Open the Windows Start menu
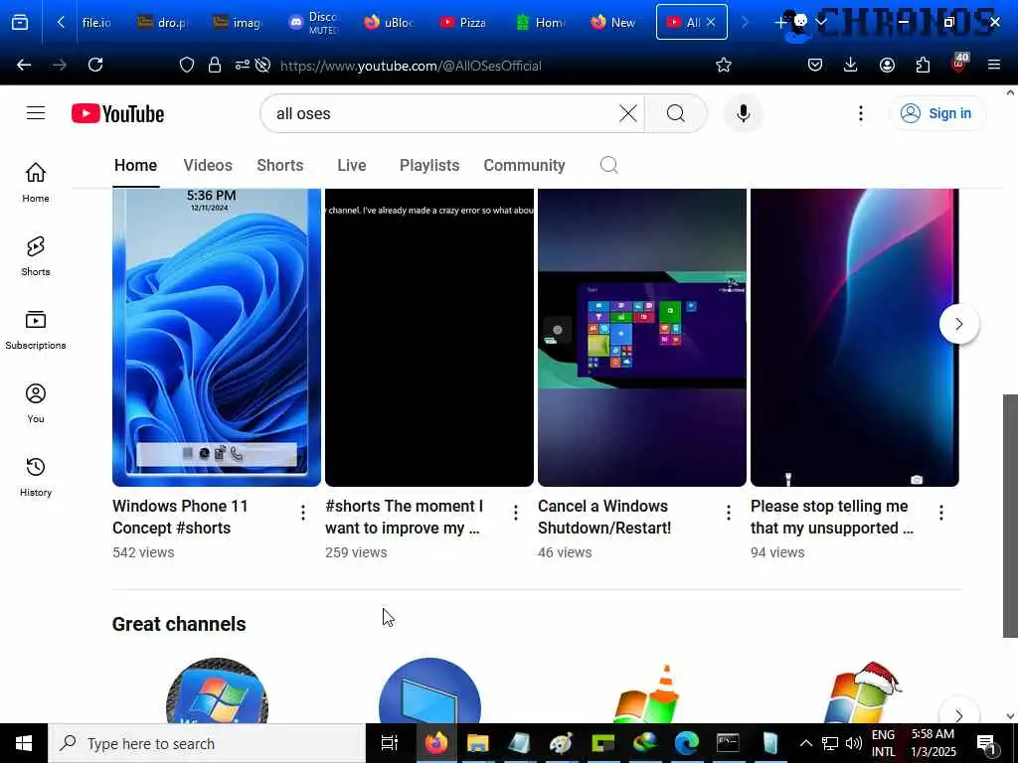 pyautogui.click(x=24, y=743)
